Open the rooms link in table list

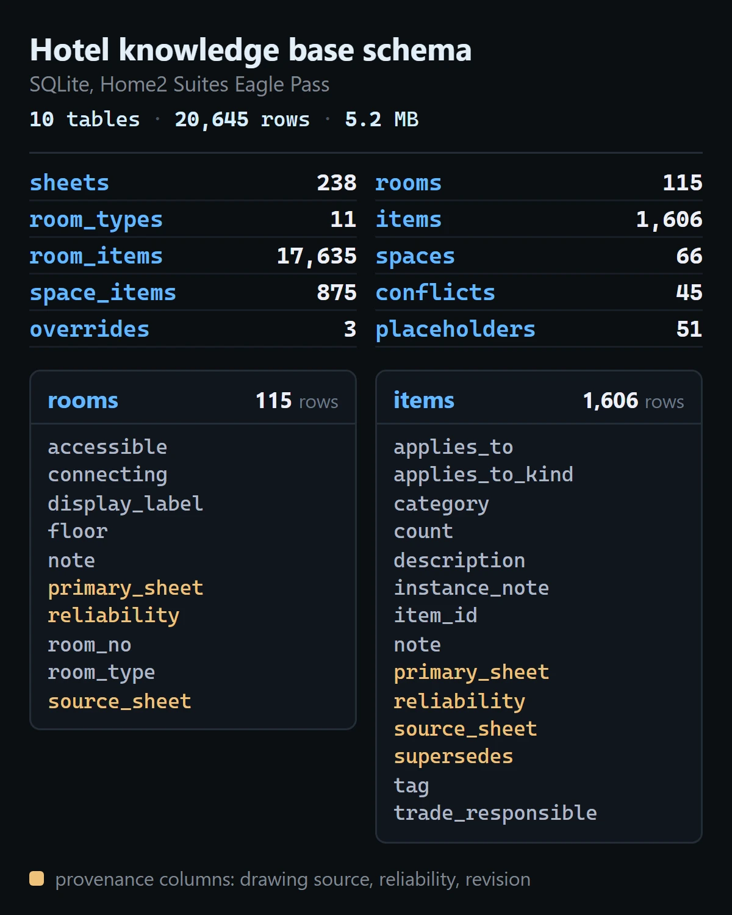[x=409, y=183]
